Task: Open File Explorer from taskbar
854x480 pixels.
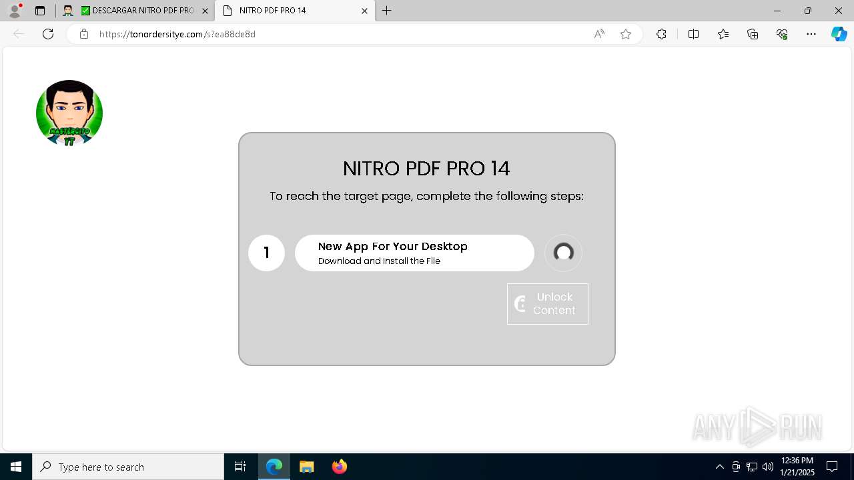Action: (x=307, y=467)
